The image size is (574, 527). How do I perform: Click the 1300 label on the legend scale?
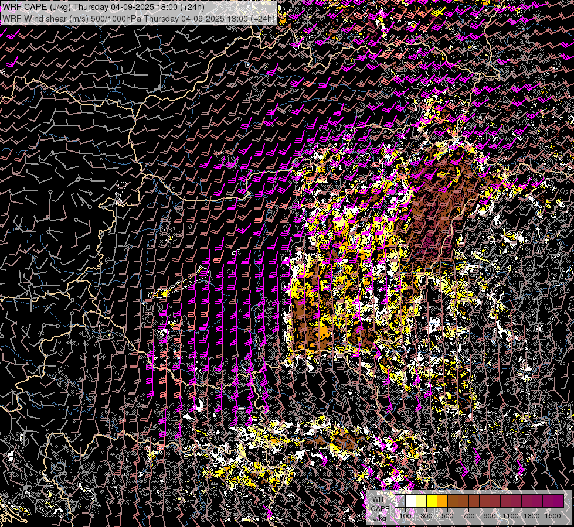pos(532,516)
